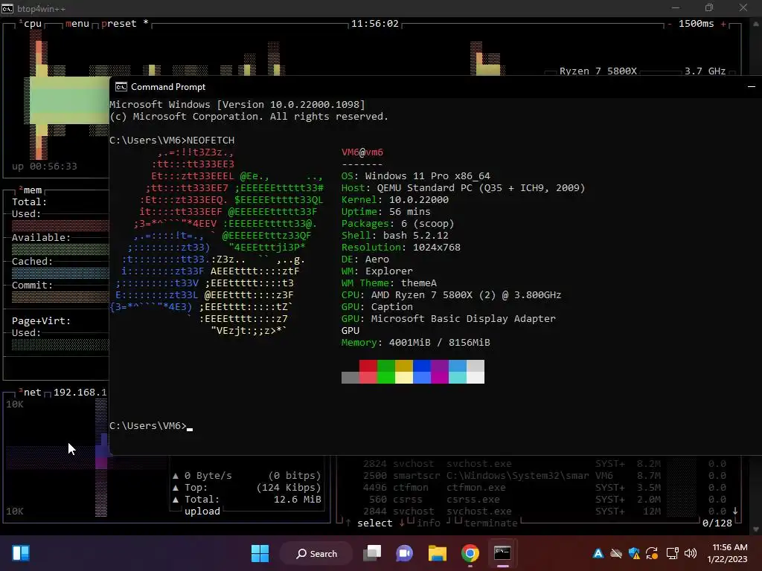The width and height of the screenshot is (762, 571).
Task: Click the 0/128 process counter
Action: coord(717,523)
